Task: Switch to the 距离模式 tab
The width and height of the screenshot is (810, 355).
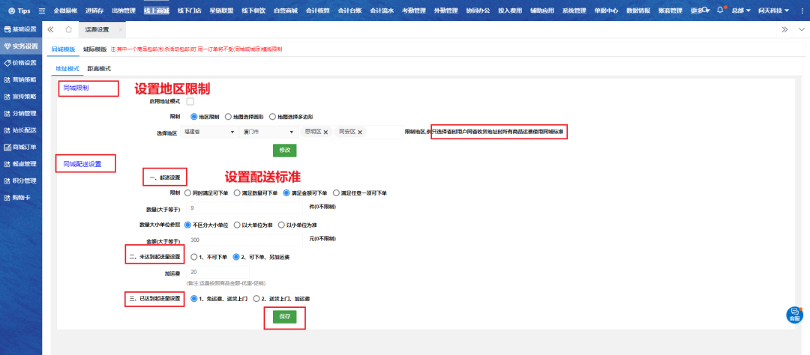Action: point(99,68)
